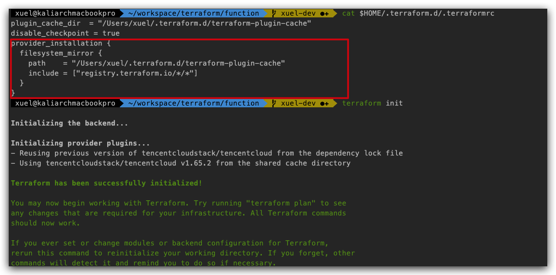Screen dimensions: 556x275
Task: Click the yellow xuel-dev branch name on the first prompt
Action: point(298,13)
